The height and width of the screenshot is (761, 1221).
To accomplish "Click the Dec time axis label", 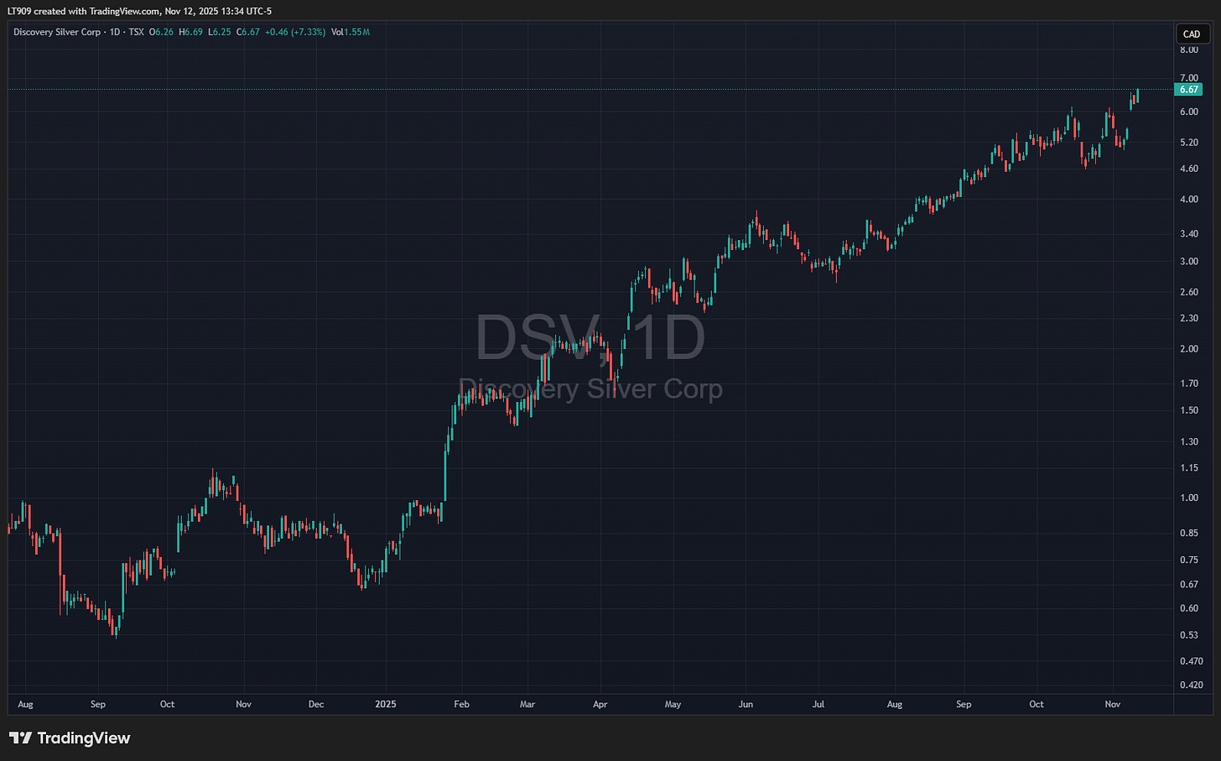I will point(316,705).
